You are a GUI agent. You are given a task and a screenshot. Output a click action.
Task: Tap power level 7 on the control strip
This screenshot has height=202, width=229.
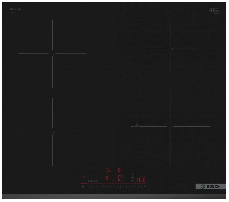click(132, 186)
